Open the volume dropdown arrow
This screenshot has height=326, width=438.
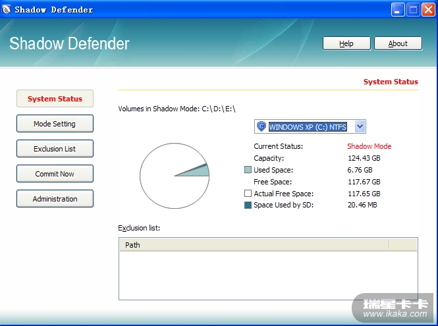click(x=360, y=126)
